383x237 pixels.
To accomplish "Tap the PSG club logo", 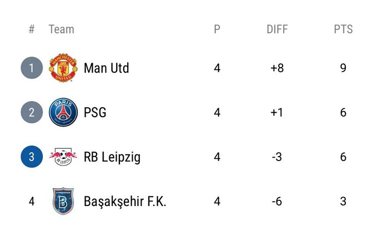I will 63,112.
